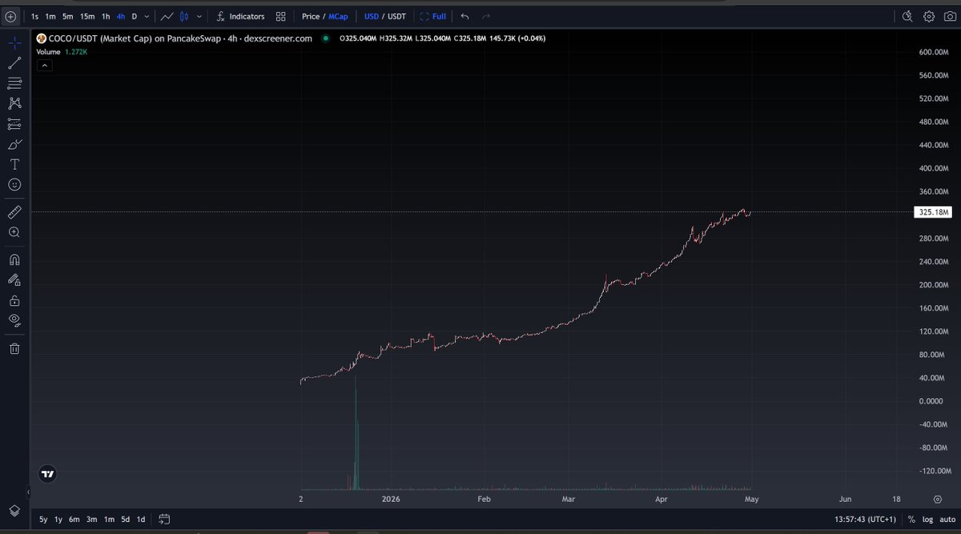
Task: Select the D daily timeframe
Action: pos(135,16)
